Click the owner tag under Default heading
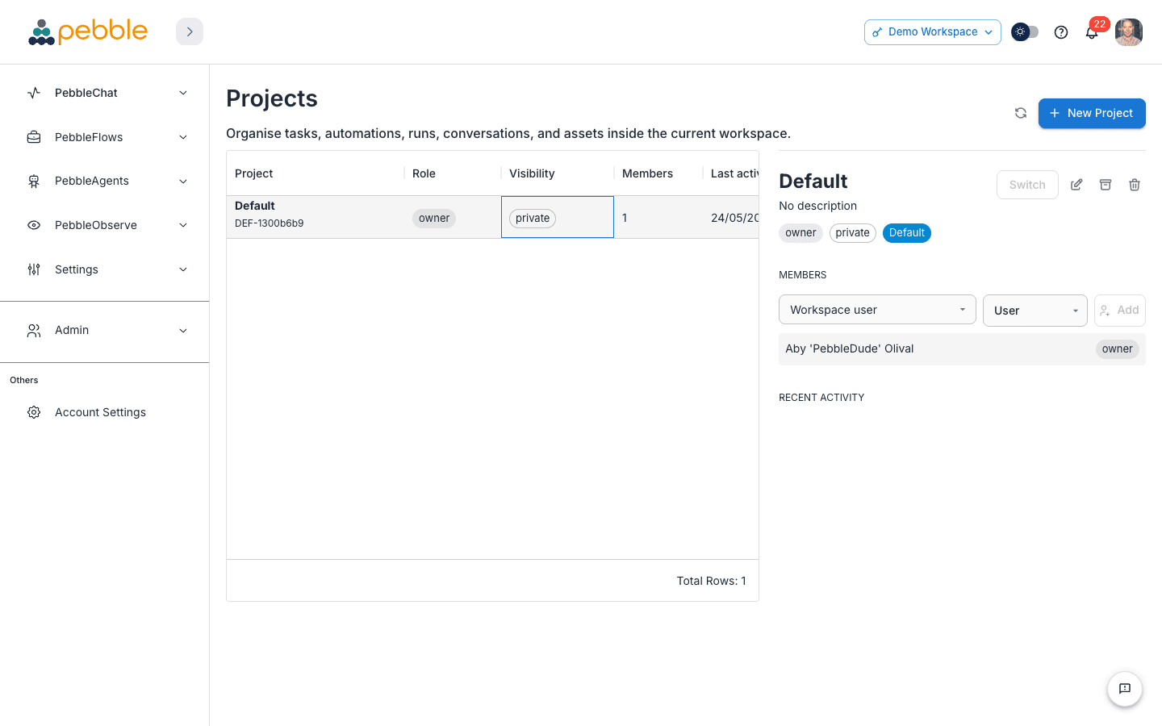Viewport: 1162px width, 726px height. pos(800,233)
